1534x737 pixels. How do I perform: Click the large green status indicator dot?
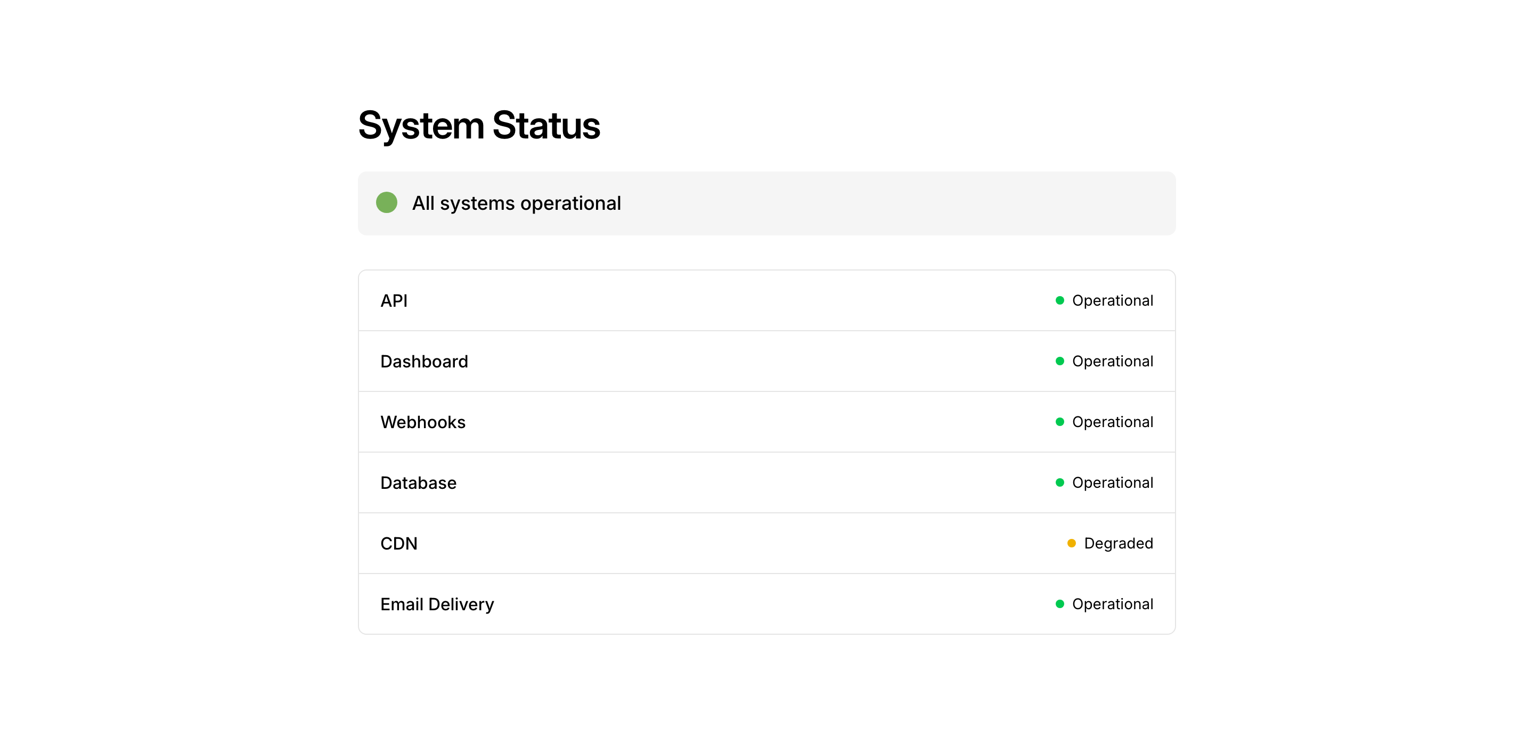(387, 203)
